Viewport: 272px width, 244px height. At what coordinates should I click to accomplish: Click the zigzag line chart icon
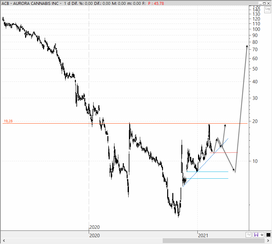[x=249, y=235]
